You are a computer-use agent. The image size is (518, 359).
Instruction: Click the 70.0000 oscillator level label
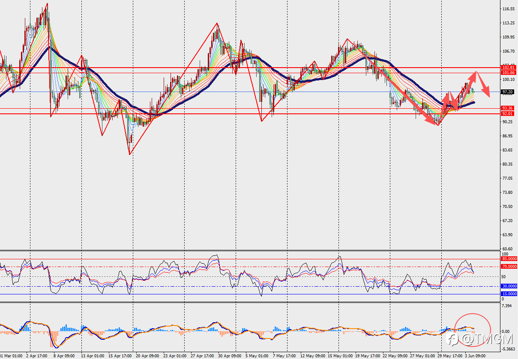pos(509,267)
